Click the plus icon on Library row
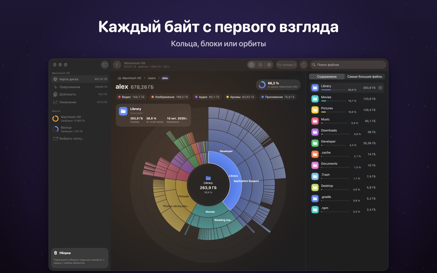The height and width of the screenshot is (273, 437). point(380,88)
